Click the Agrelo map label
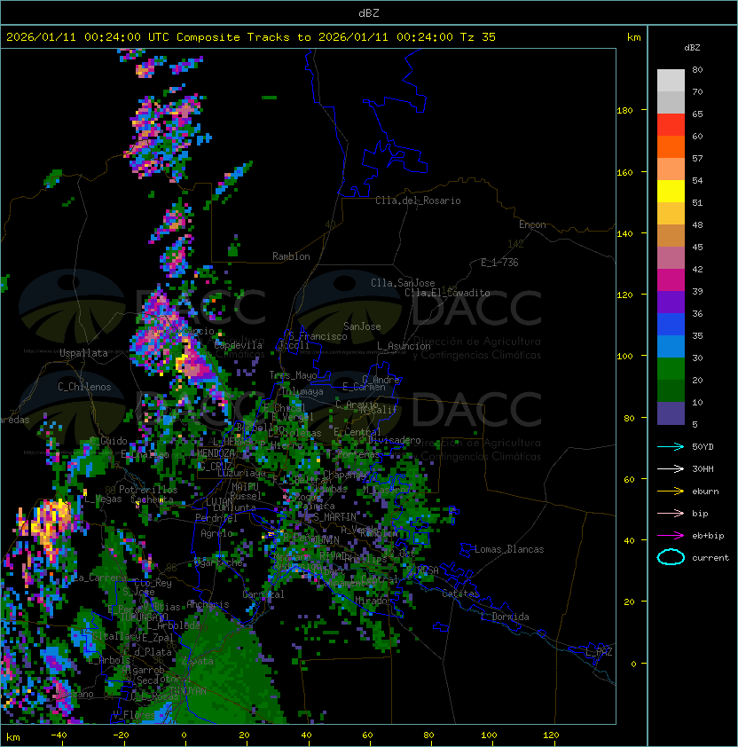 [216, 533]
